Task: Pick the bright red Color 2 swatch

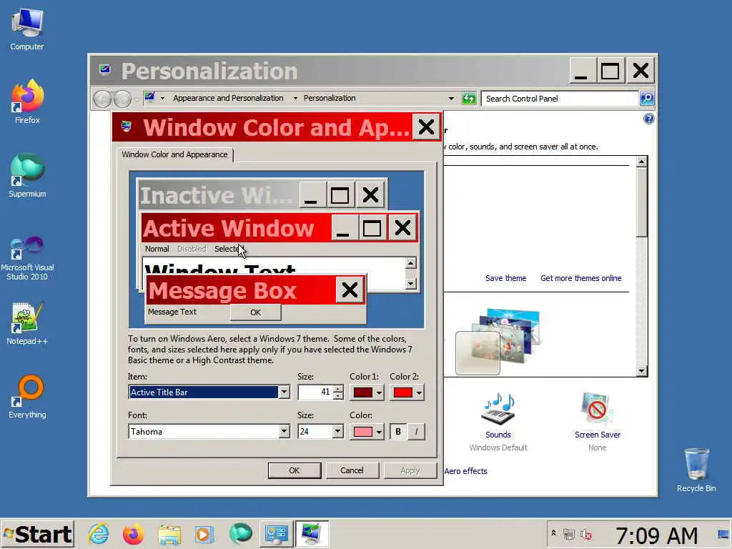Action: [x=403, y=392]
